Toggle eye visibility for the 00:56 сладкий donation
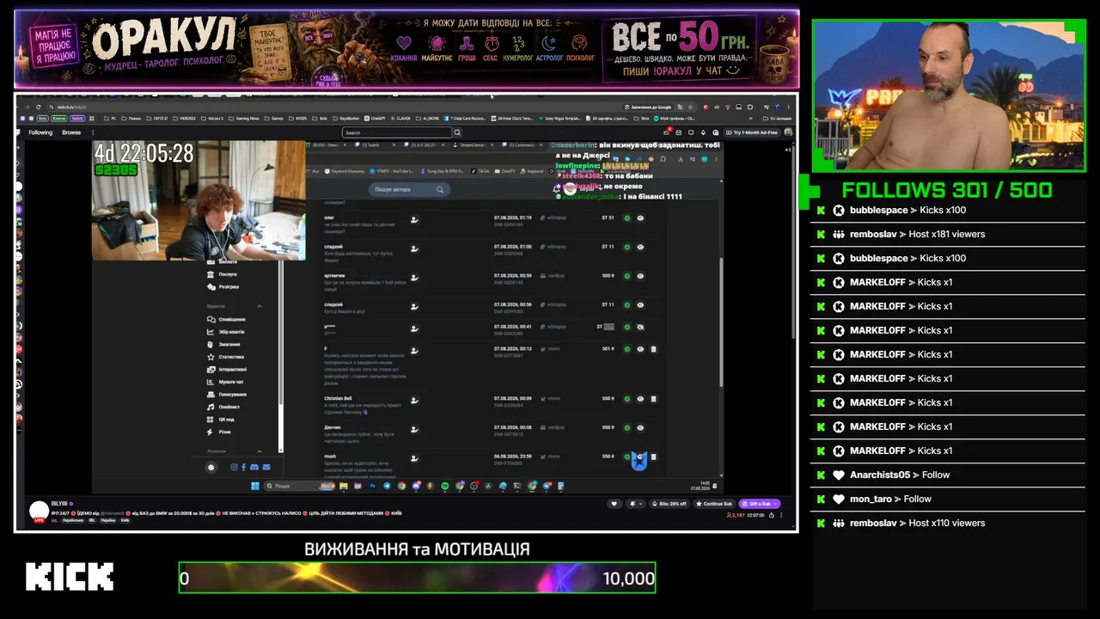This screenshot has height=619, width=1100. point(640,304)
